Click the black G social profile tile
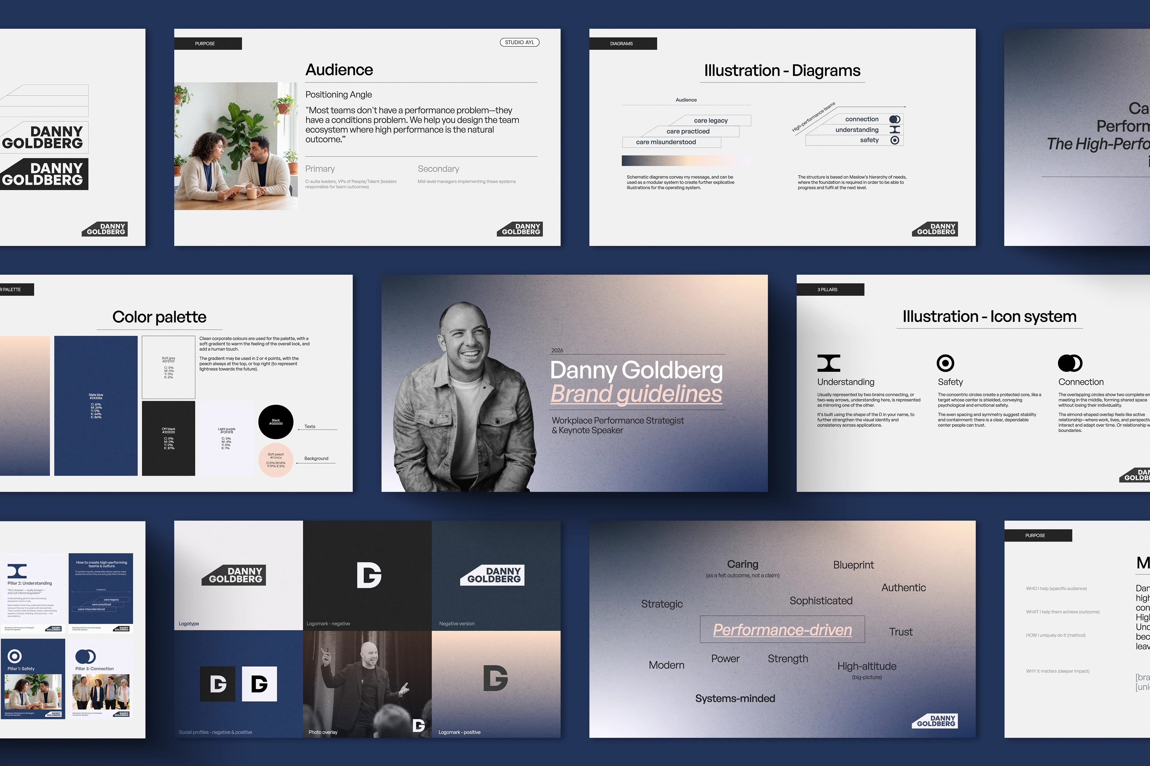Viewport: 1150px width, 766px height. [217, 684]
